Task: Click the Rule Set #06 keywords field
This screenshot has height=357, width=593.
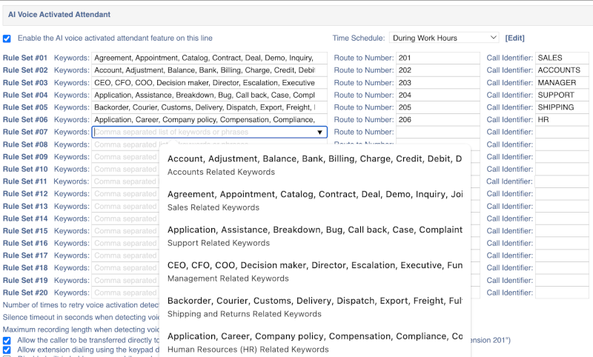Action: click(209, 120)
